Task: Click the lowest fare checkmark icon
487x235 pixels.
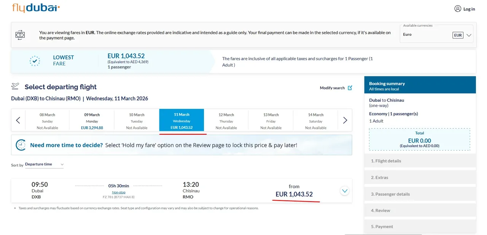Action: (x=35, y=61)
